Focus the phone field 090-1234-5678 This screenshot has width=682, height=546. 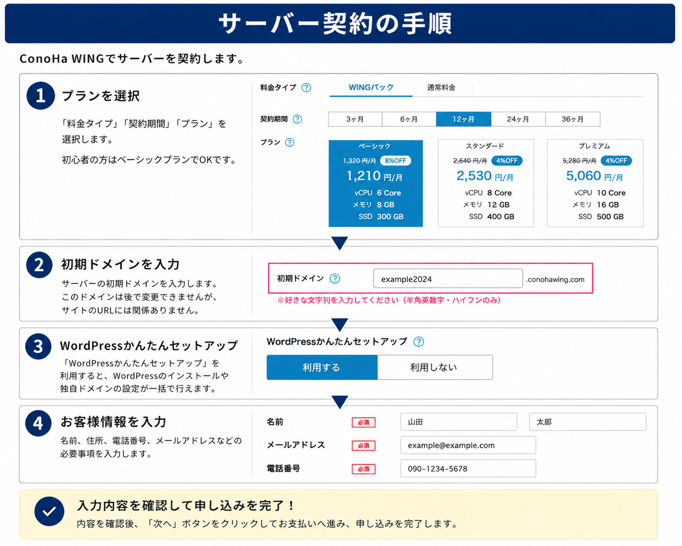468,469
